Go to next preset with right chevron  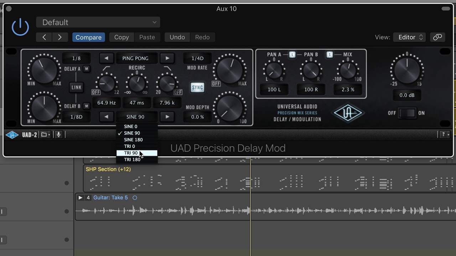pos(60,37)
